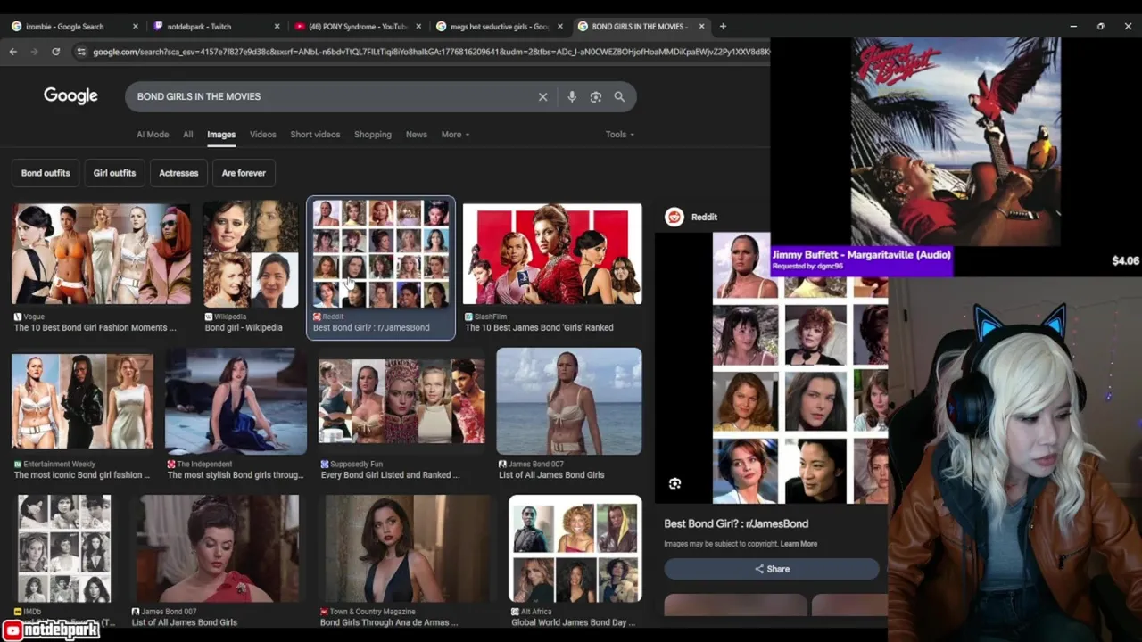Expand the Tools dropdown
Image resolution: width=1142 pixels, height=642 pixels.
coord(619,135)
